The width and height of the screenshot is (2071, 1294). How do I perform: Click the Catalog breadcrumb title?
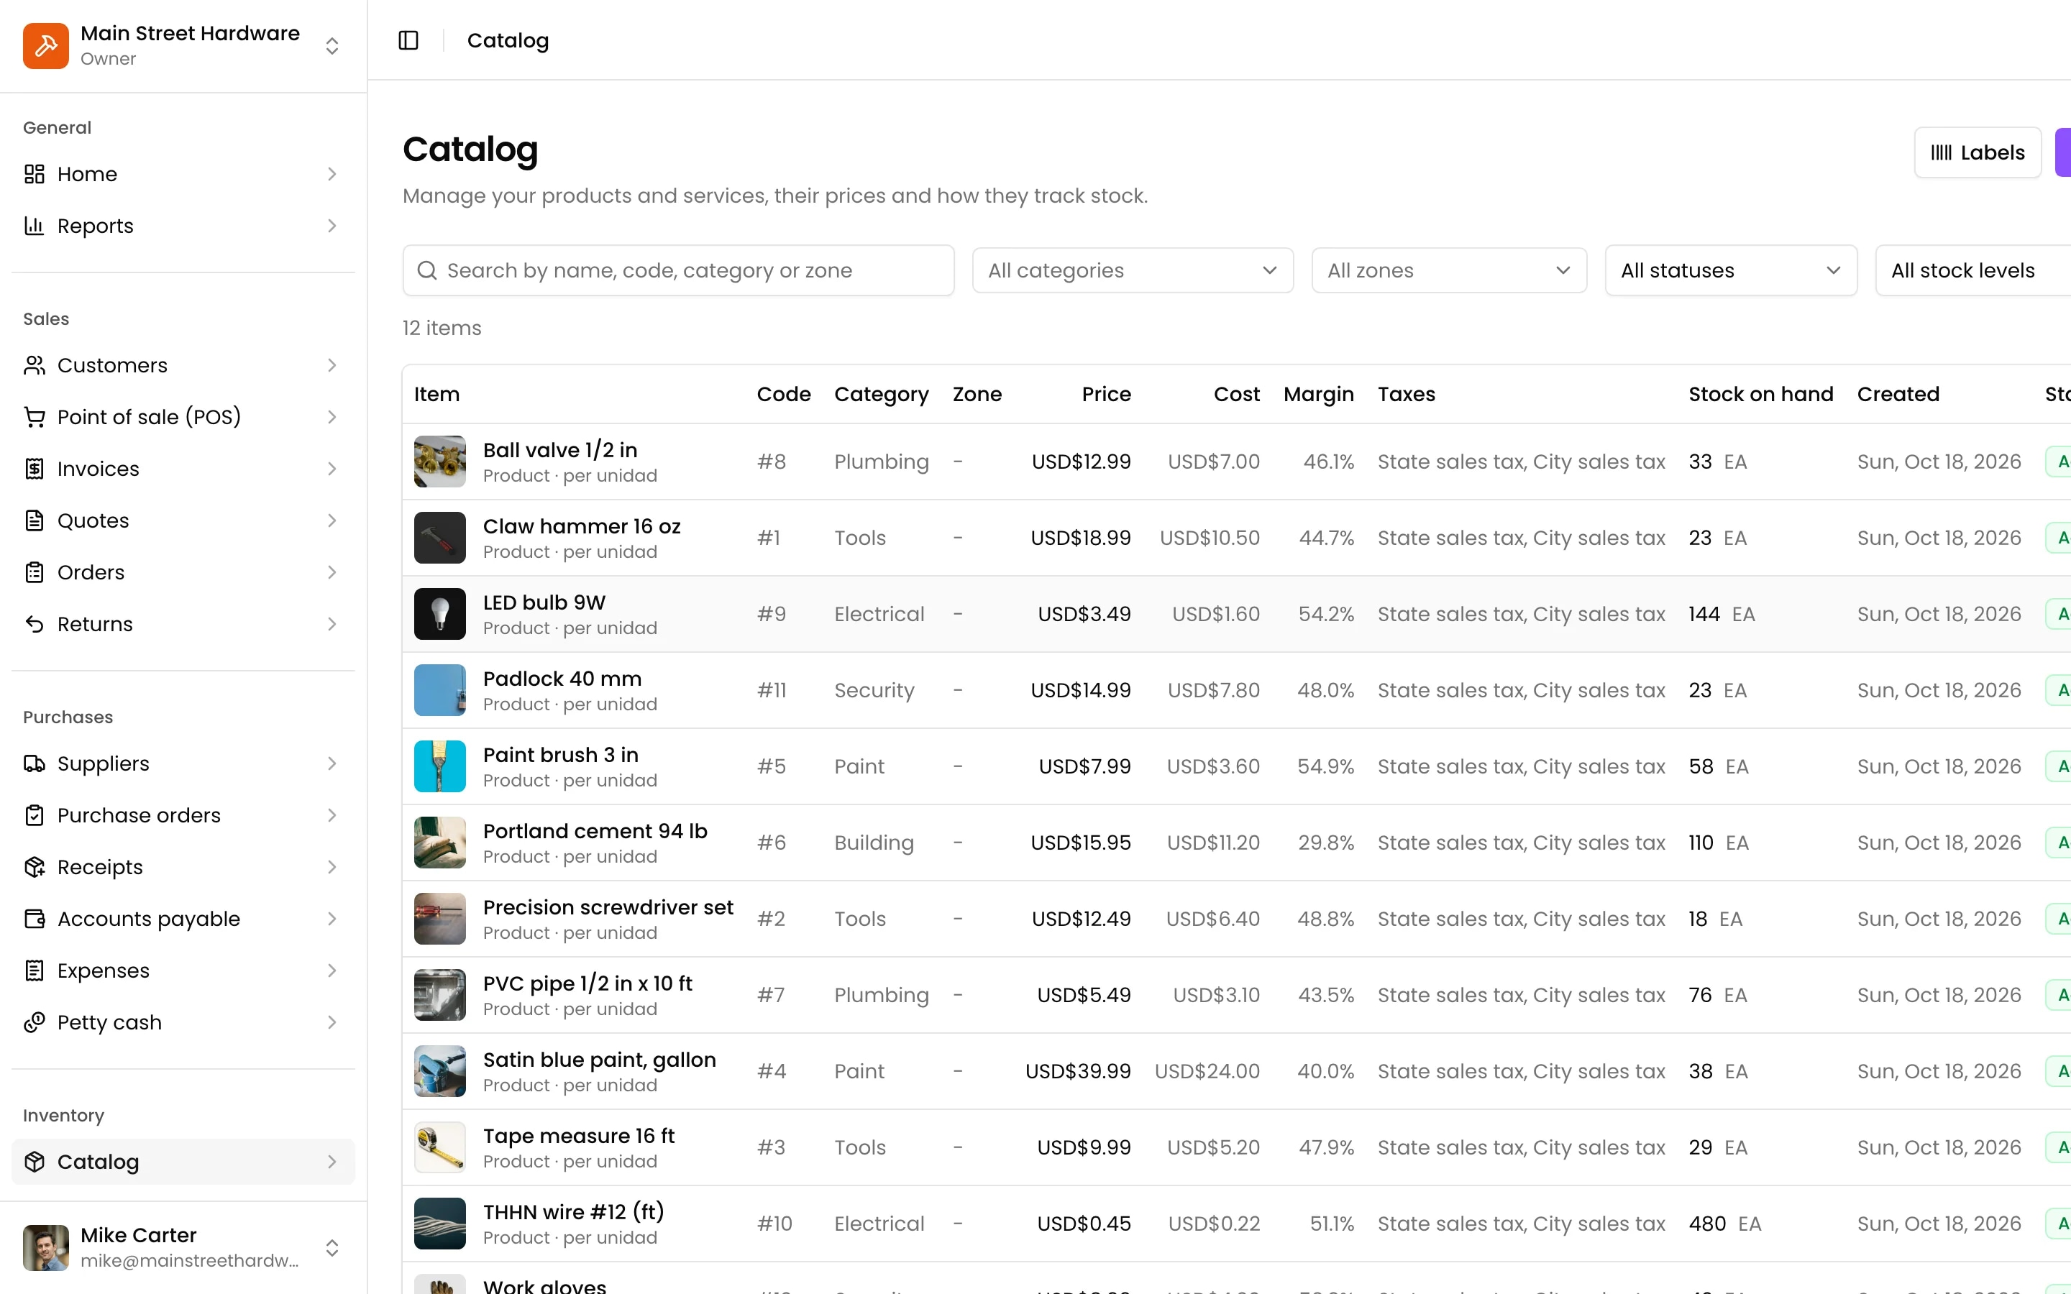pyautogui.click(x=508, y=40)
